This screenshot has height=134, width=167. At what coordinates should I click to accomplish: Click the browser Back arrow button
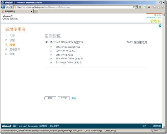pyautogui.click(x=3, y=7)
